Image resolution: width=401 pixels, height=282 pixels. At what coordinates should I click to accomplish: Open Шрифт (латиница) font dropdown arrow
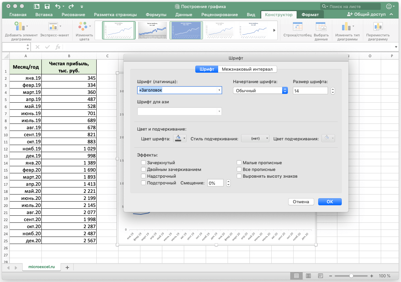click(219, 90)
